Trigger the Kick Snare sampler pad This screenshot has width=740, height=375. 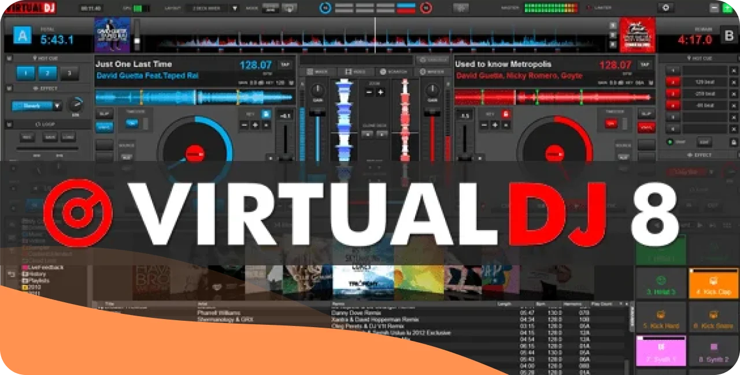pyautogui.click(x=712, y=317)
